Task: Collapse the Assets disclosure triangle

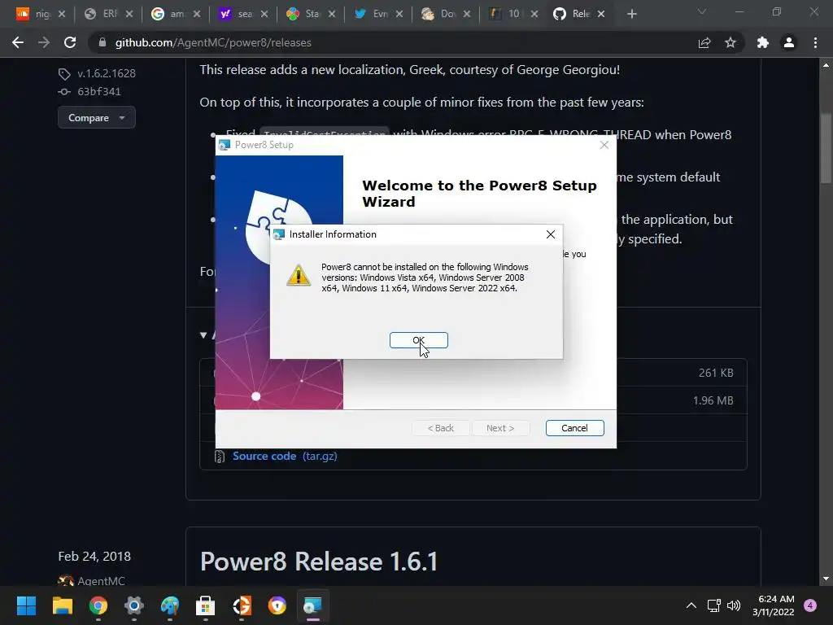Action: click(203, 334)
